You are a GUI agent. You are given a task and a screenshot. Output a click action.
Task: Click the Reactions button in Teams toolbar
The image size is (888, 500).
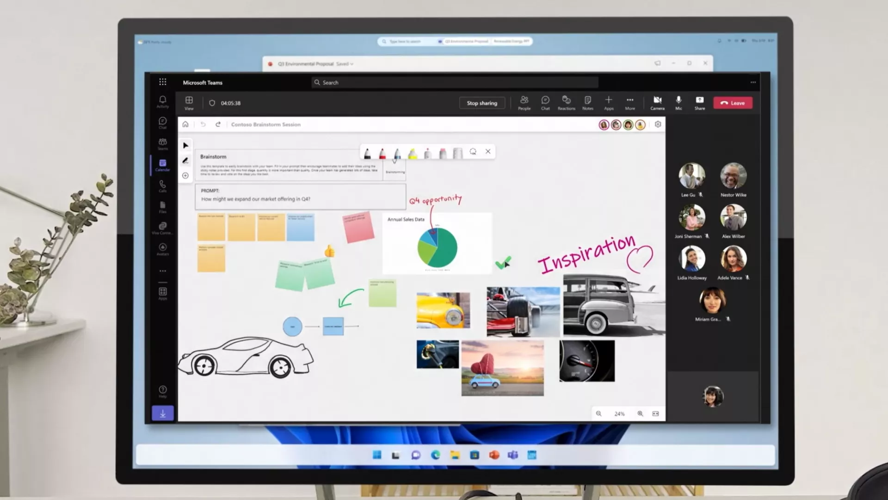(567, 102)
